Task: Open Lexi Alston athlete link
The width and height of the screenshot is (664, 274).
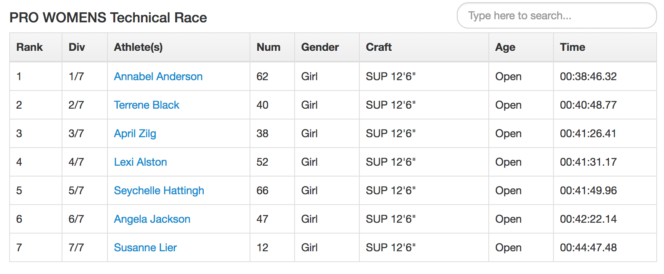Action: [140, 162]
